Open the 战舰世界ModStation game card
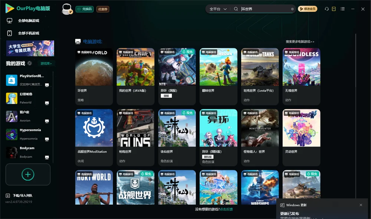371x219 pixels. click(x=94, y=138)
